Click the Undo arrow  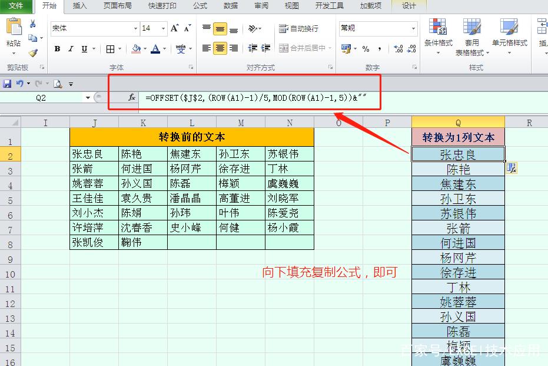[20, 84]
